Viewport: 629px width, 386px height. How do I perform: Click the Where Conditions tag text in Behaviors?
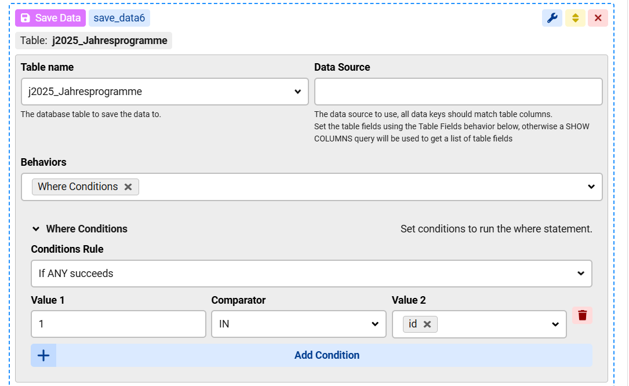[x=78, y=187]
